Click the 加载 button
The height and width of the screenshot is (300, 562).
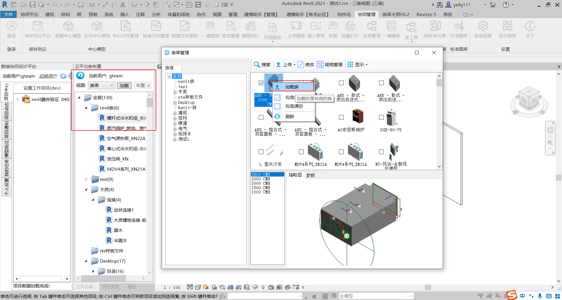pyautogui.click(x=124, y=86)
